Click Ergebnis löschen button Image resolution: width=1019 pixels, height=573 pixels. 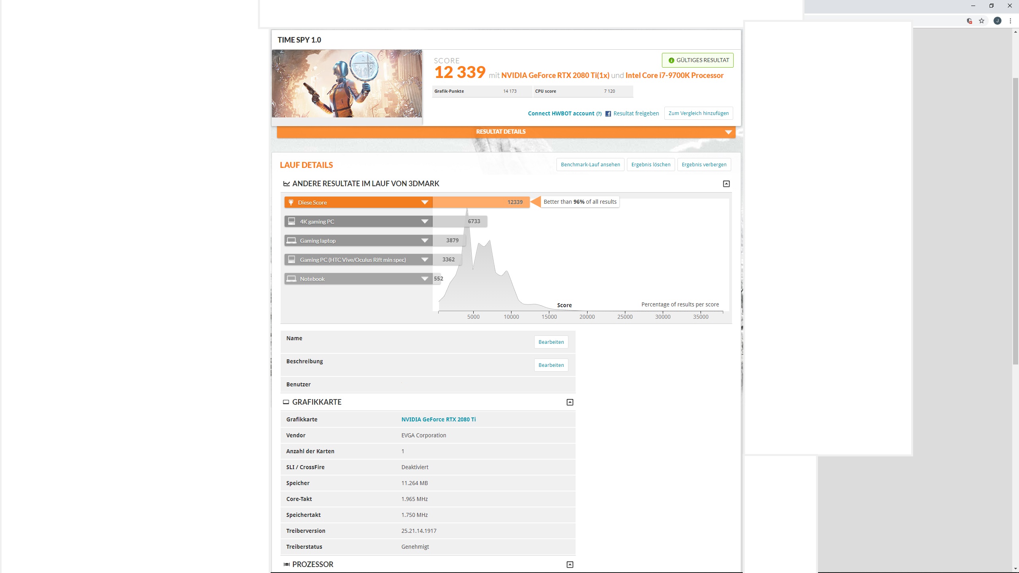click(x=650, y=165)
